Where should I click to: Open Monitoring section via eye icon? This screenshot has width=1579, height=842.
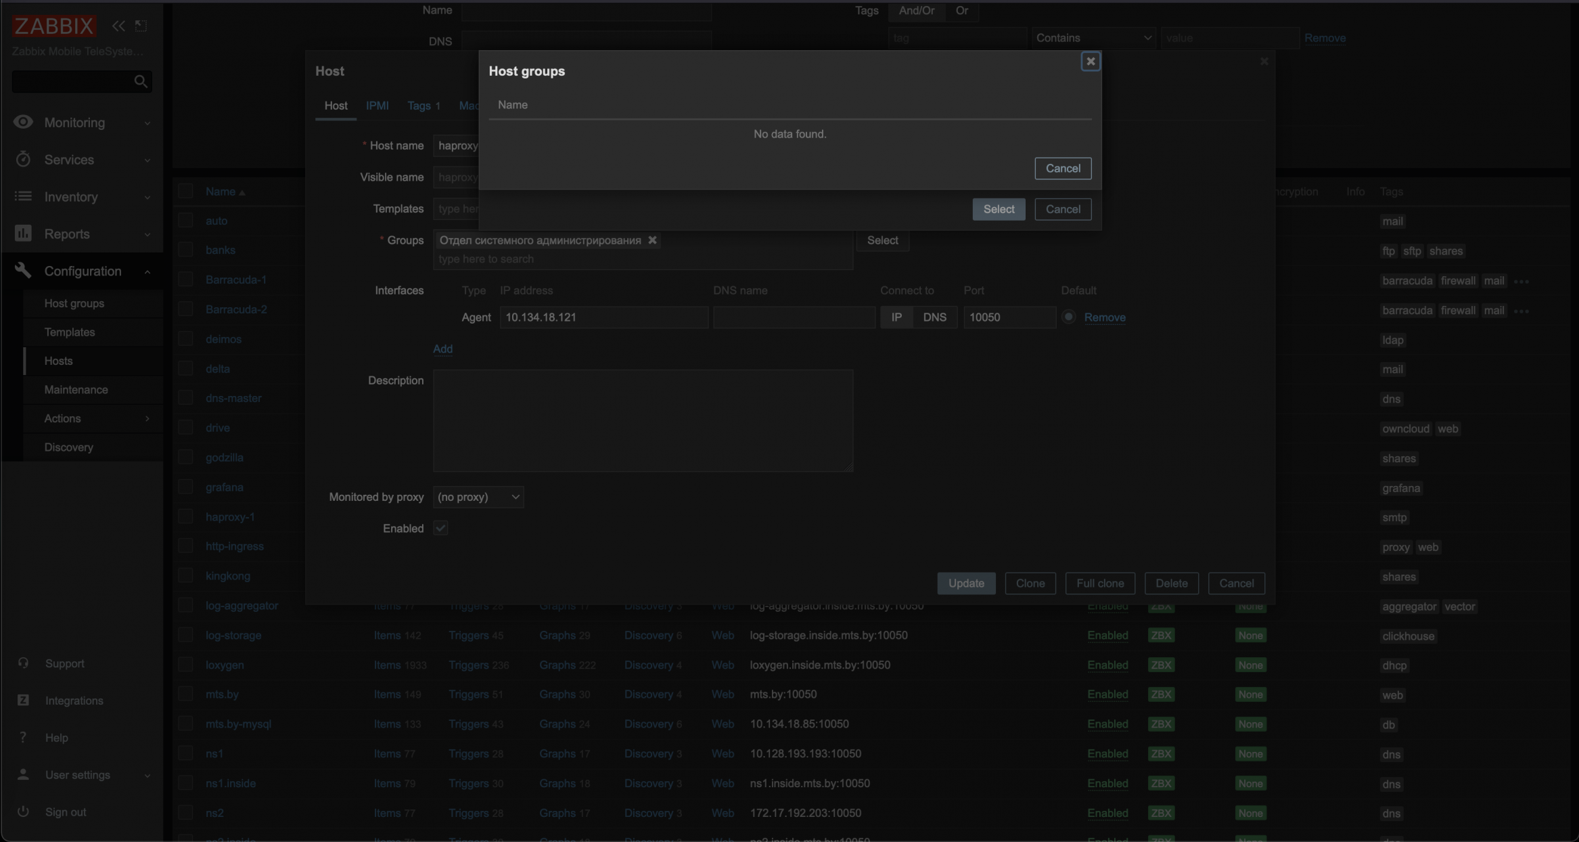tap(23, 122)
